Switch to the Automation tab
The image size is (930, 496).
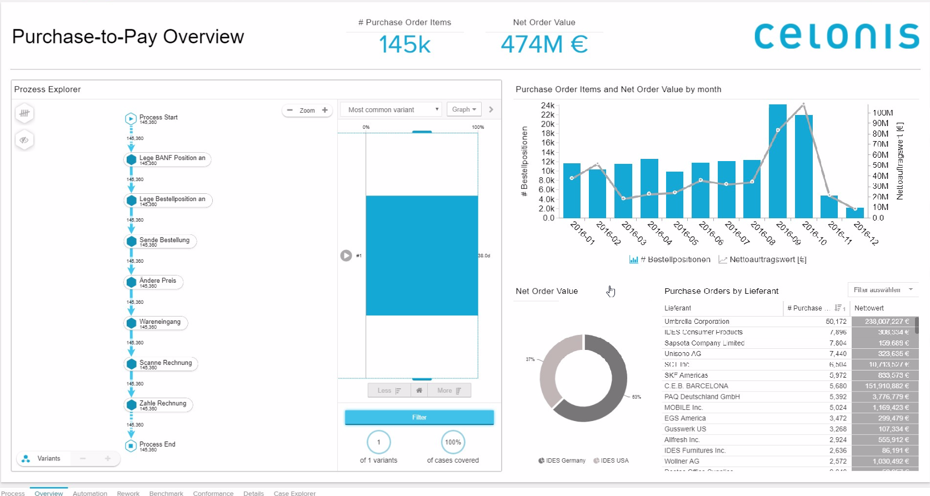(90, 493)
